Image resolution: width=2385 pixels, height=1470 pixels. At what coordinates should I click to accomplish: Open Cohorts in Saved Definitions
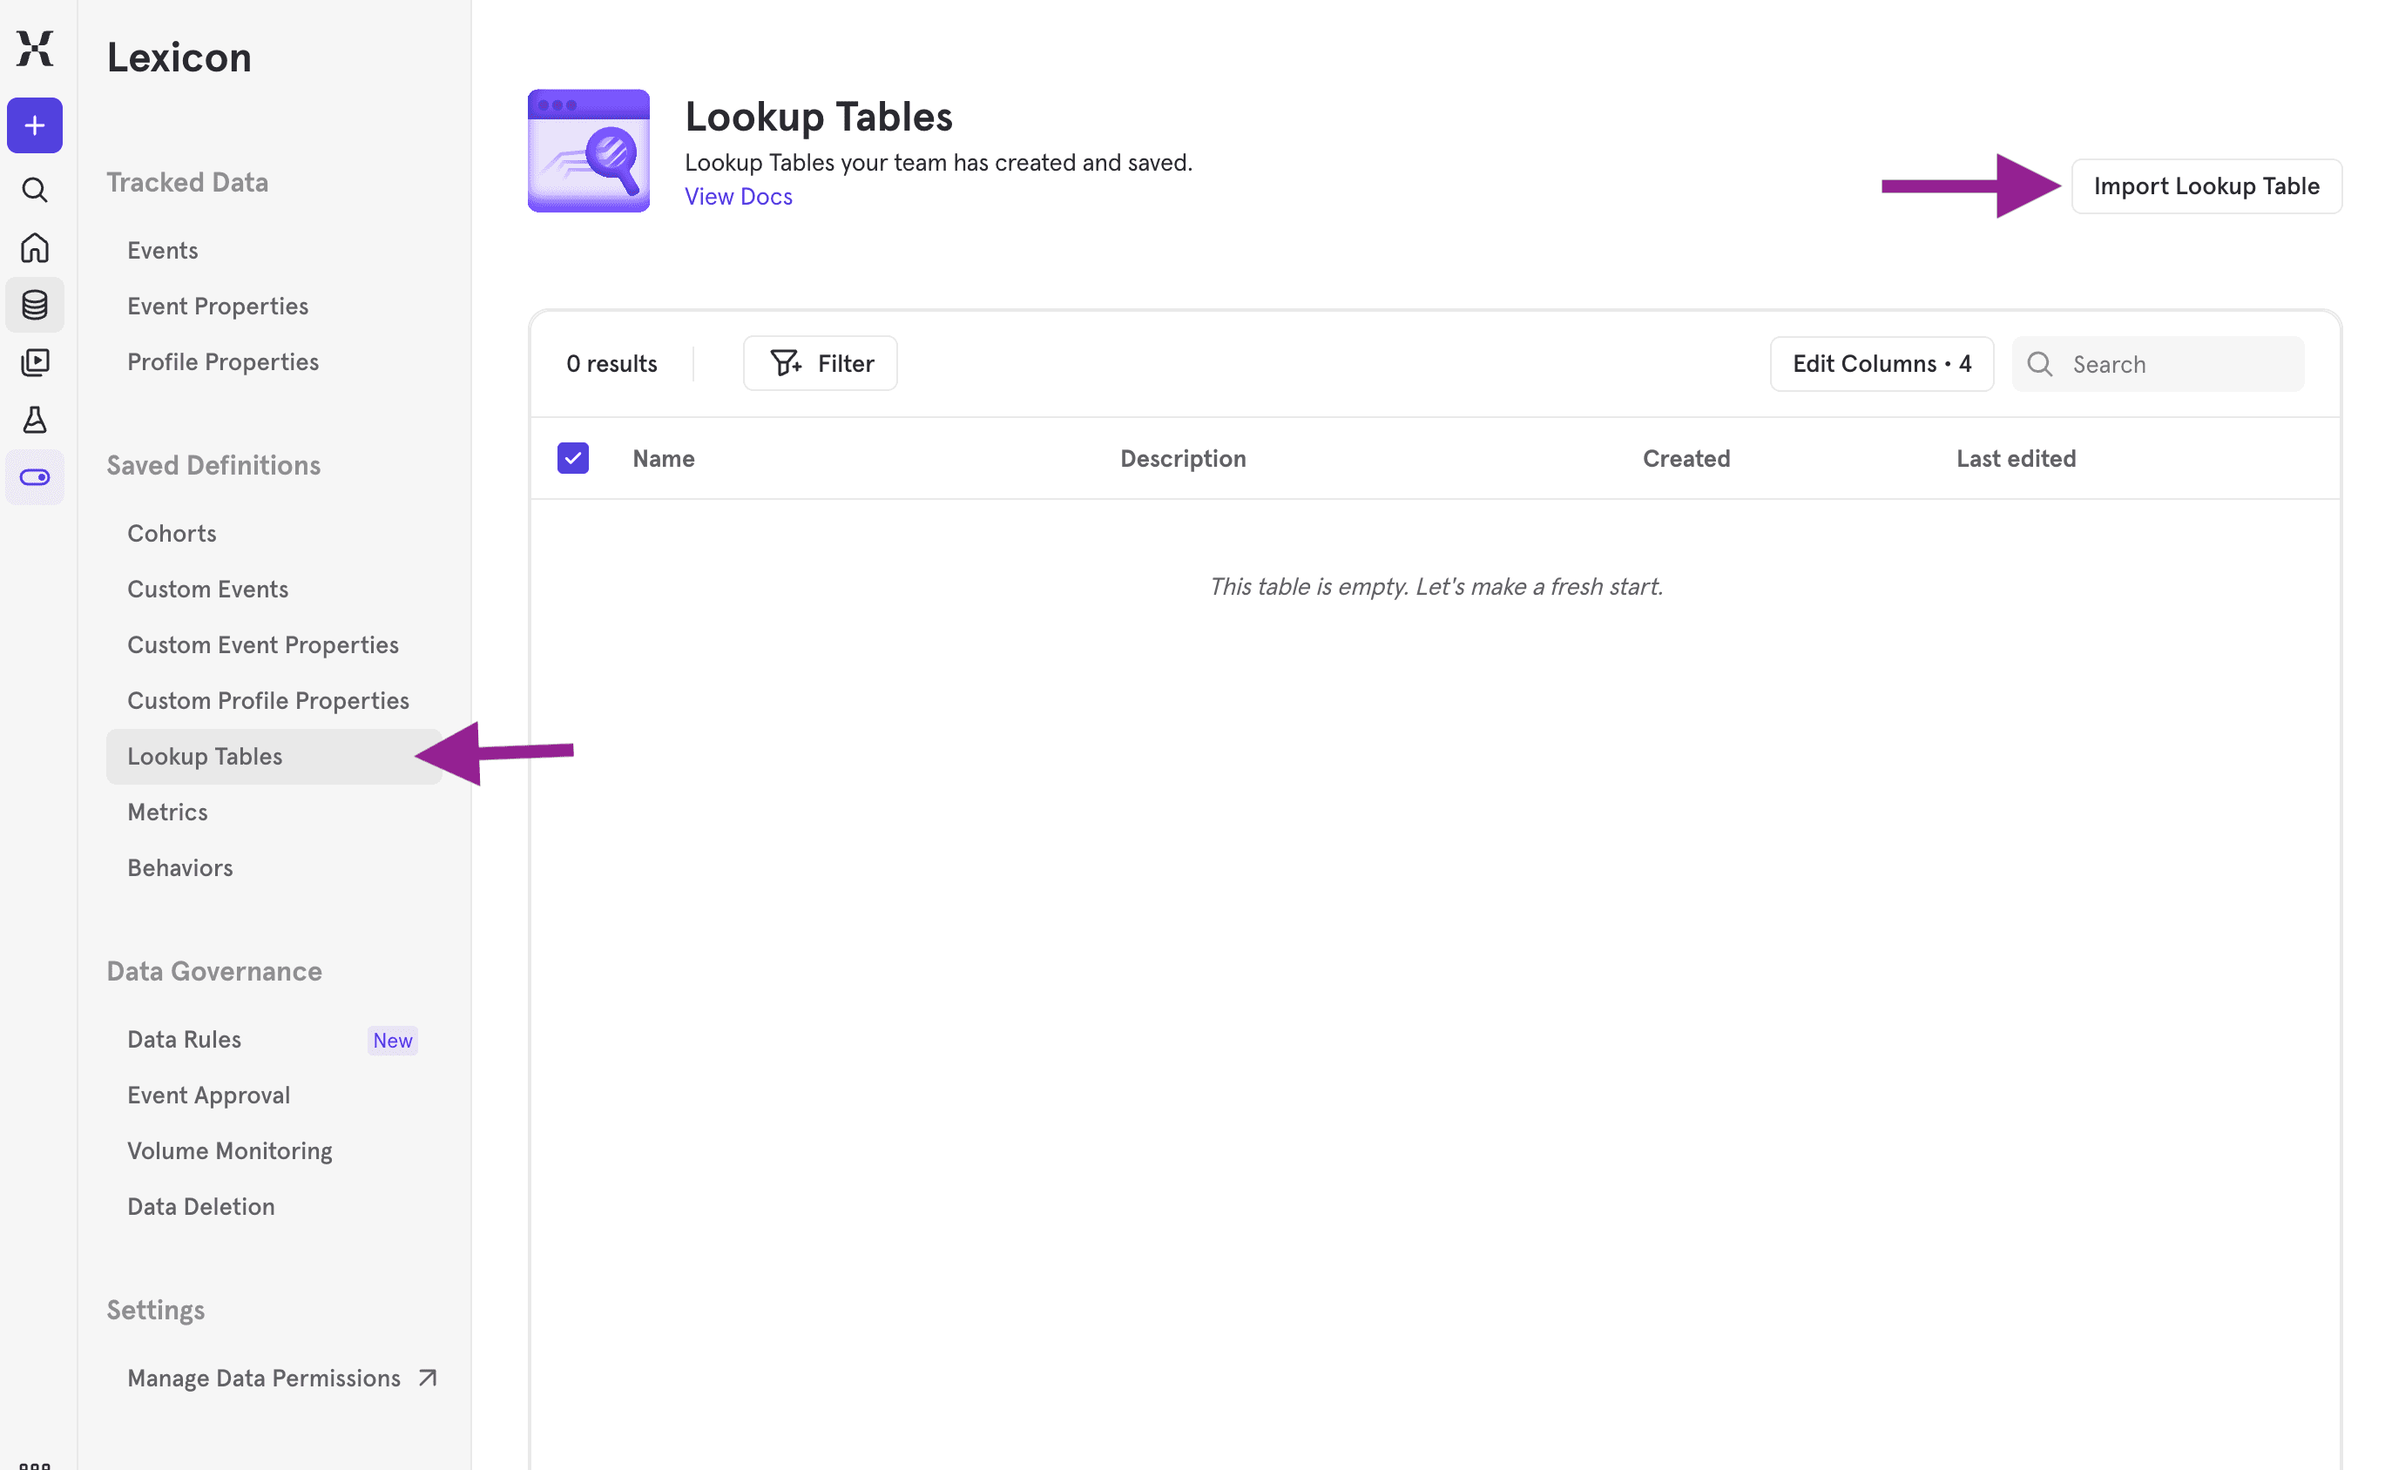(172, 534)
